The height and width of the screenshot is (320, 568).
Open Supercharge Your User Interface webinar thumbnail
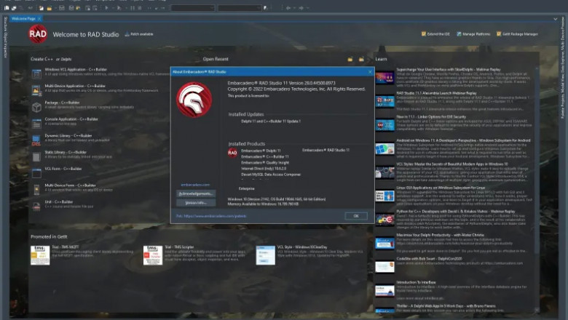(384, 78)
